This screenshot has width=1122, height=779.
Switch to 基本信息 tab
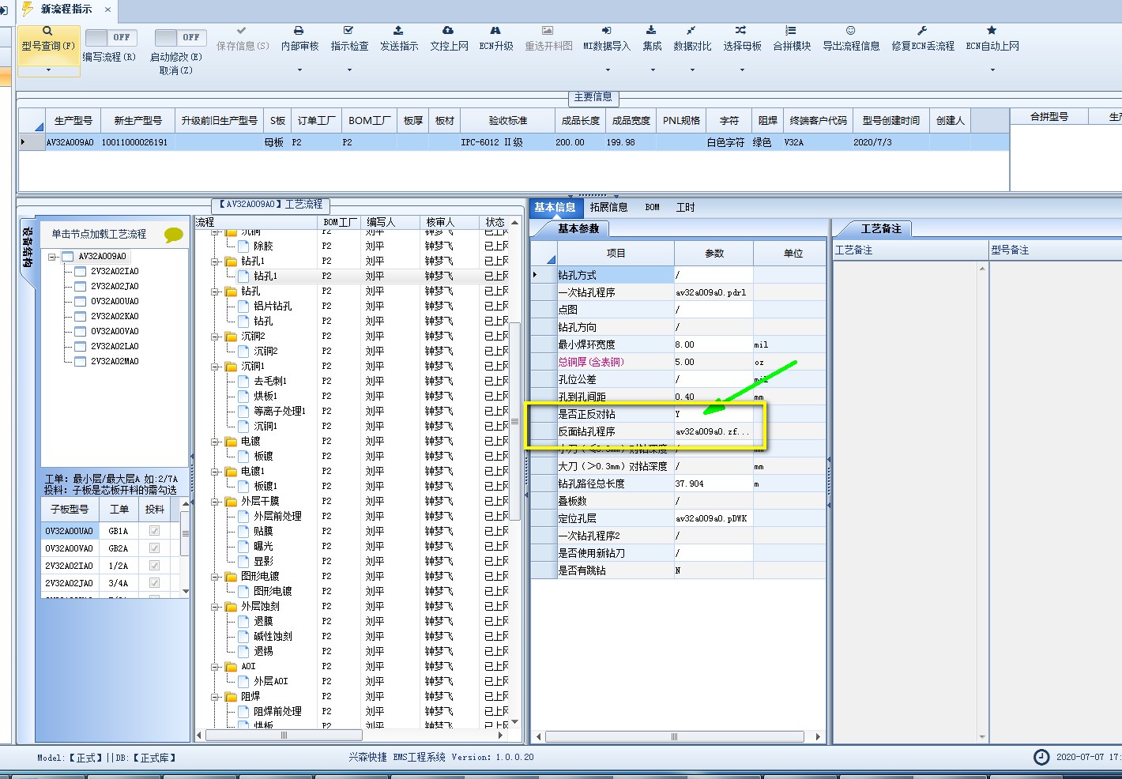coord(555,208)
